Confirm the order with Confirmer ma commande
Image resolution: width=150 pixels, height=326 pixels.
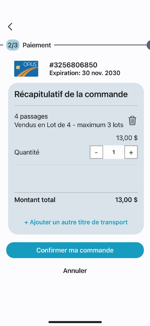point(75,250)
